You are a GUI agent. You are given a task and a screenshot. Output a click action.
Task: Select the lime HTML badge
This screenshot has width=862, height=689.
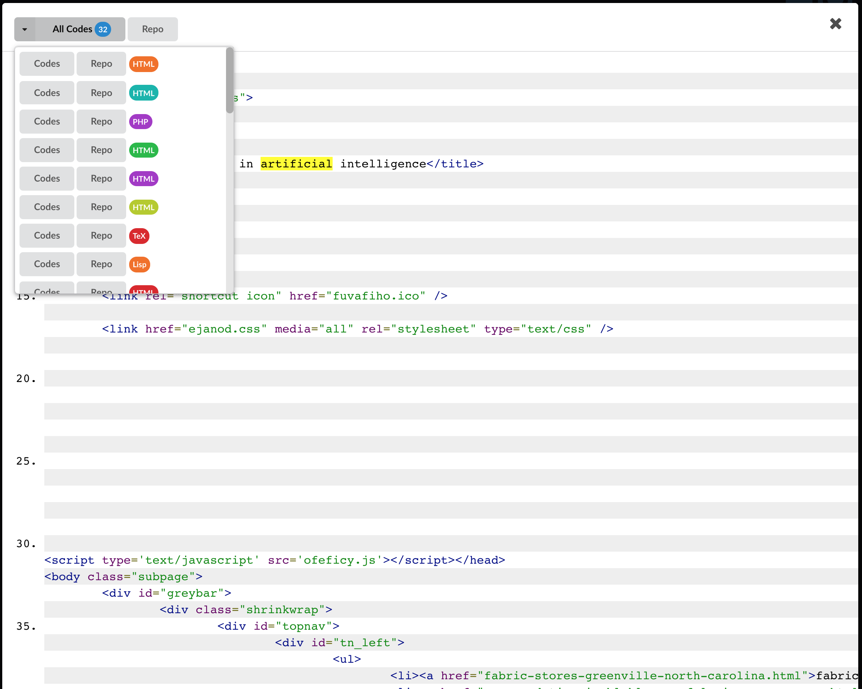pyautogui.click(x=143, y=207)
